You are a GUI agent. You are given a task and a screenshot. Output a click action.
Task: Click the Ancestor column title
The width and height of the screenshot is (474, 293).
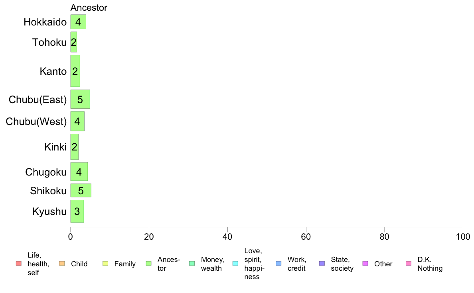pyautogui.click(x=89, y=8)
